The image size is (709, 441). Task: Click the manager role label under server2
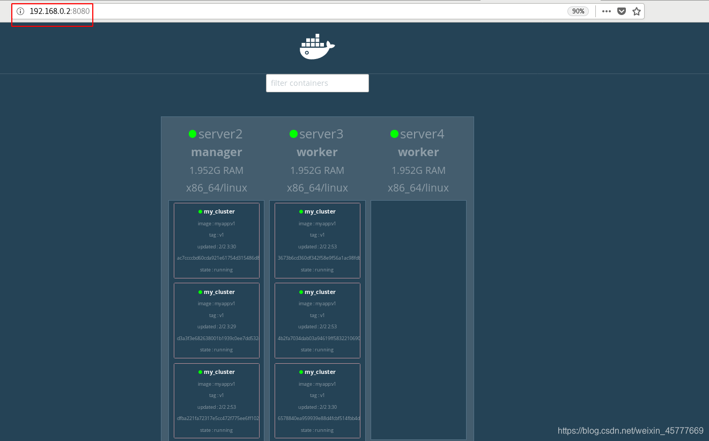(x=217, y=152)
